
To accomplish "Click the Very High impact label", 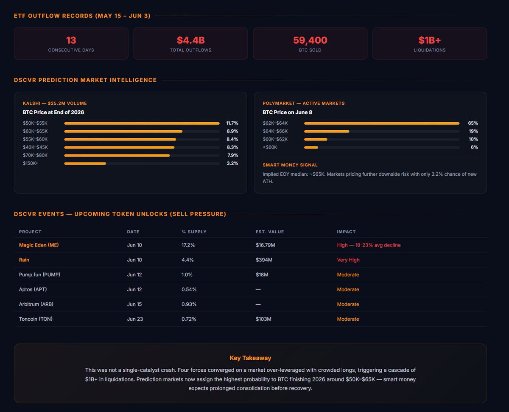I will point(348,260).
